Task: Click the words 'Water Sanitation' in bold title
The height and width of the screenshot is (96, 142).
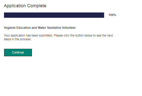Action: [49, 28]
